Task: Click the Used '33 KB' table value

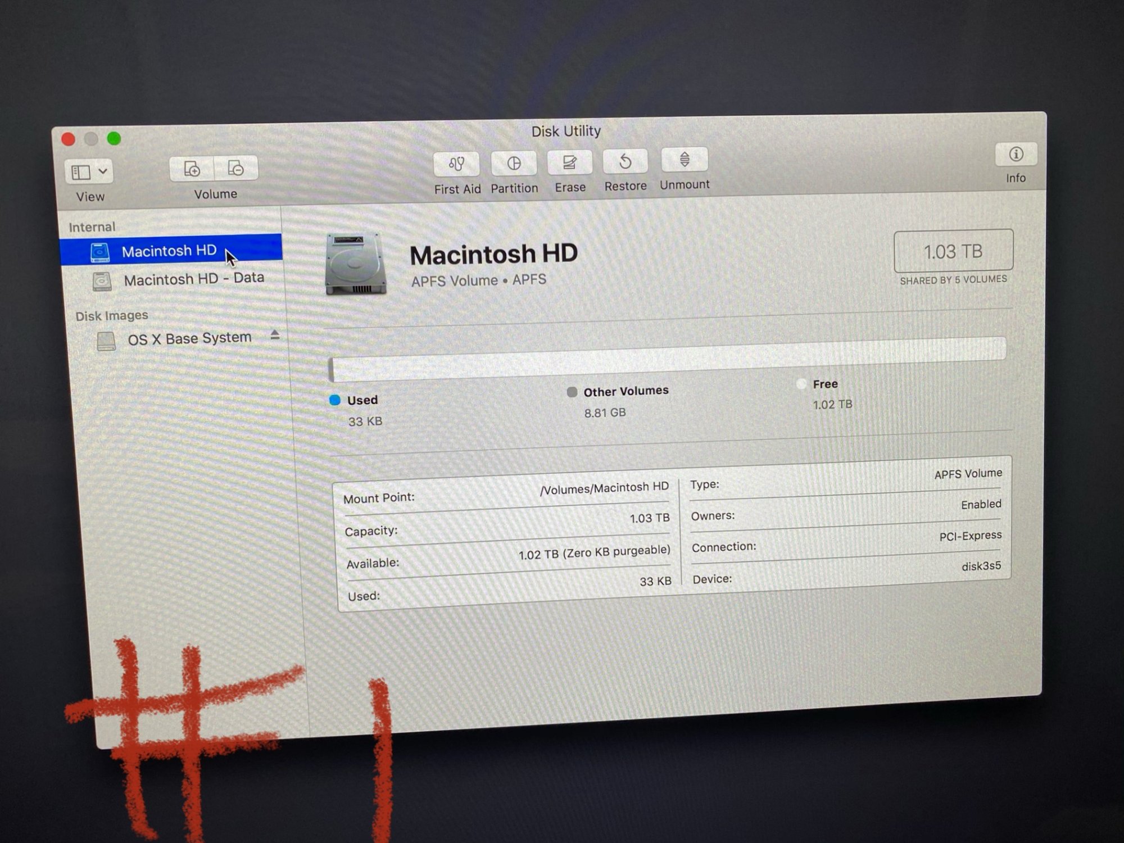Action: 655,581
